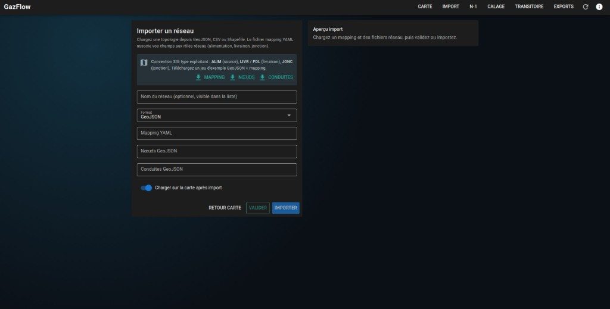Switch to the TRANSITOIRE menu item
This screenshot has height=309, width=610.
[529, 7]
